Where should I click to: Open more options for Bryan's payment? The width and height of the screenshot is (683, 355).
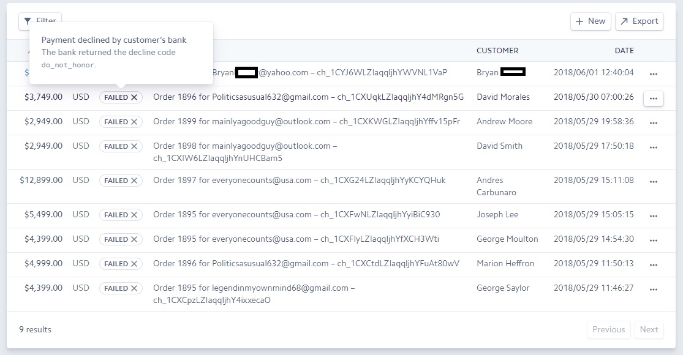tap(653, 73)
